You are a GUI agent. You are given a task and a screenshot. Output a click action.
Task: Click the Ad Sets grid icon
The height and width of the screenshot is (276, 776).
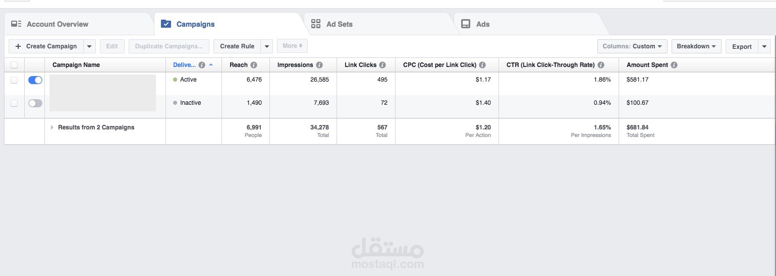tap(316, 24)
